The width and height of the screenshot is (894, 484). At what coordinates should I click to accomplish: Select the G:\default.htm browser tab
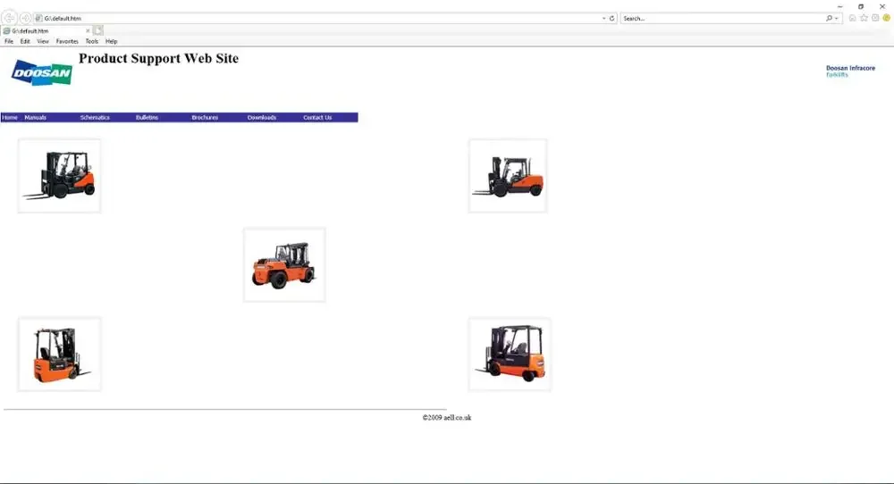point(46,30)
